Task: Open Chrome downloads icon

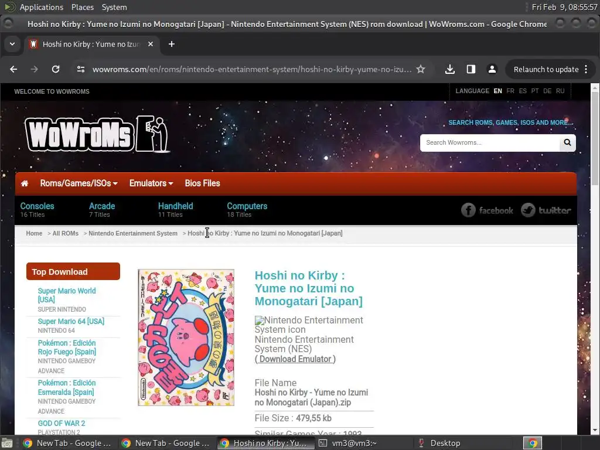Action: point(450,69)
